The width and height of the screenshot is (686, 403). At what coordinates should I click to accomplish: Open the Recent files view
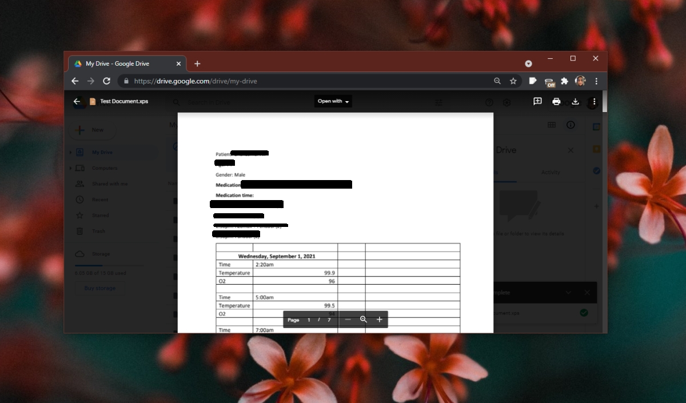(100, 199)
